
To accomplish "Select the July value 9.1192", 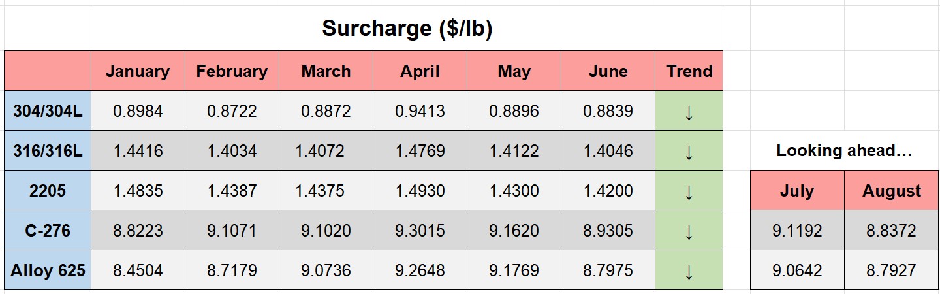I will tap(797, 231).
